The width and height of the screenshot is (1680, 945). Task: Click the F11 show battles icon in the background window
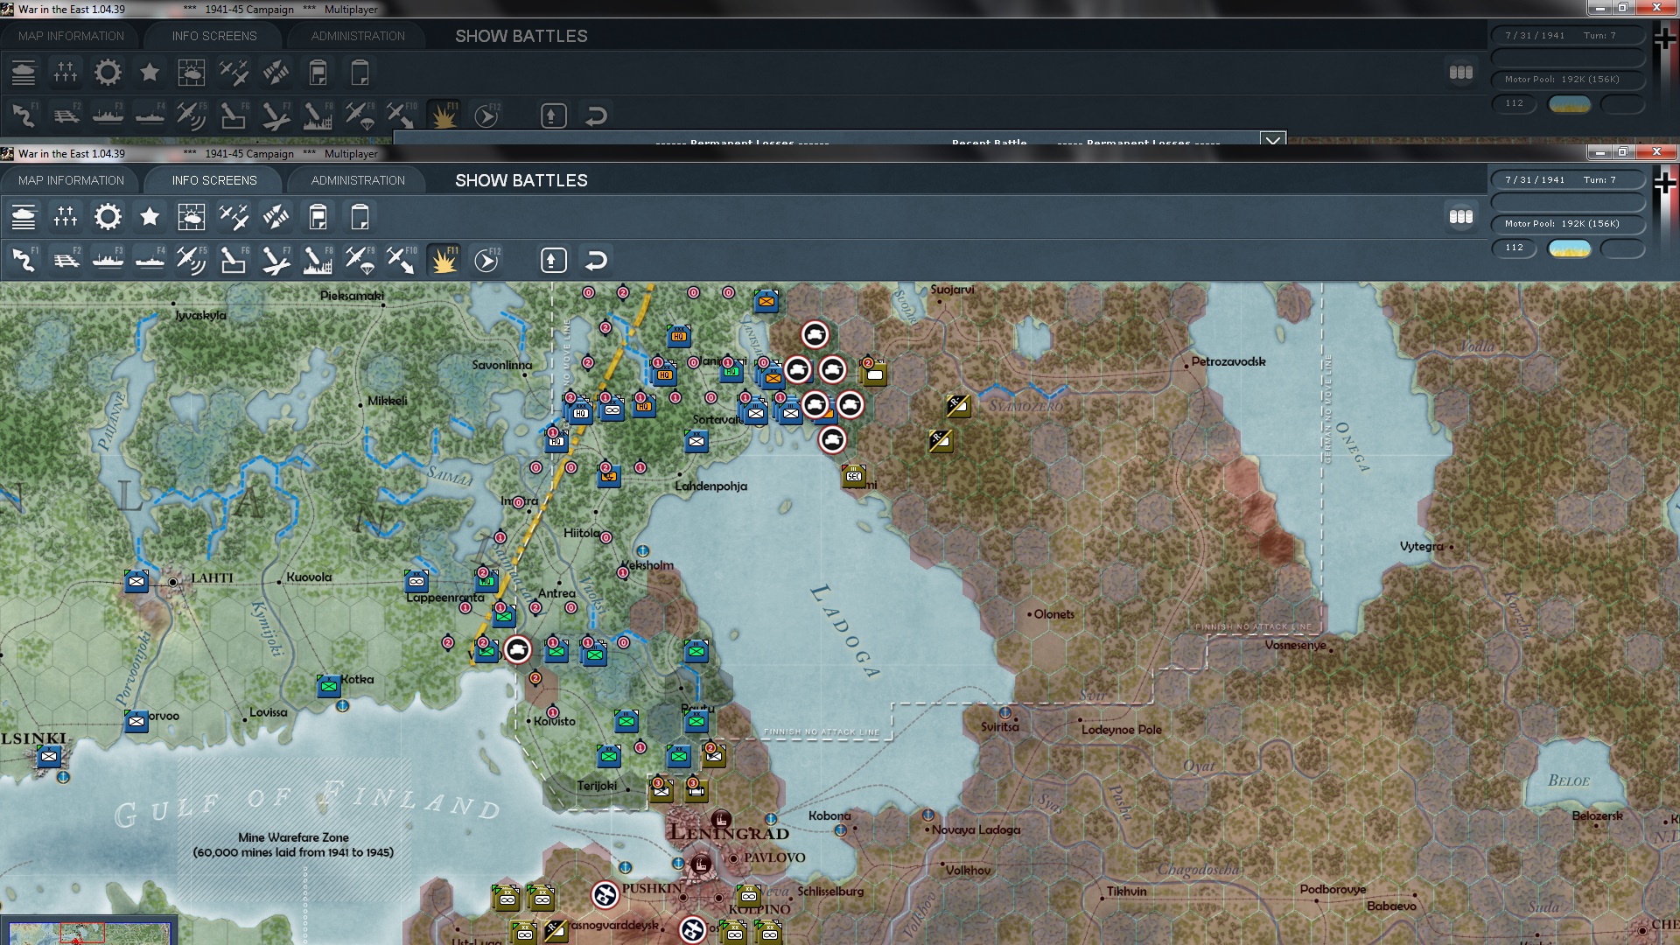click(444, 115)
